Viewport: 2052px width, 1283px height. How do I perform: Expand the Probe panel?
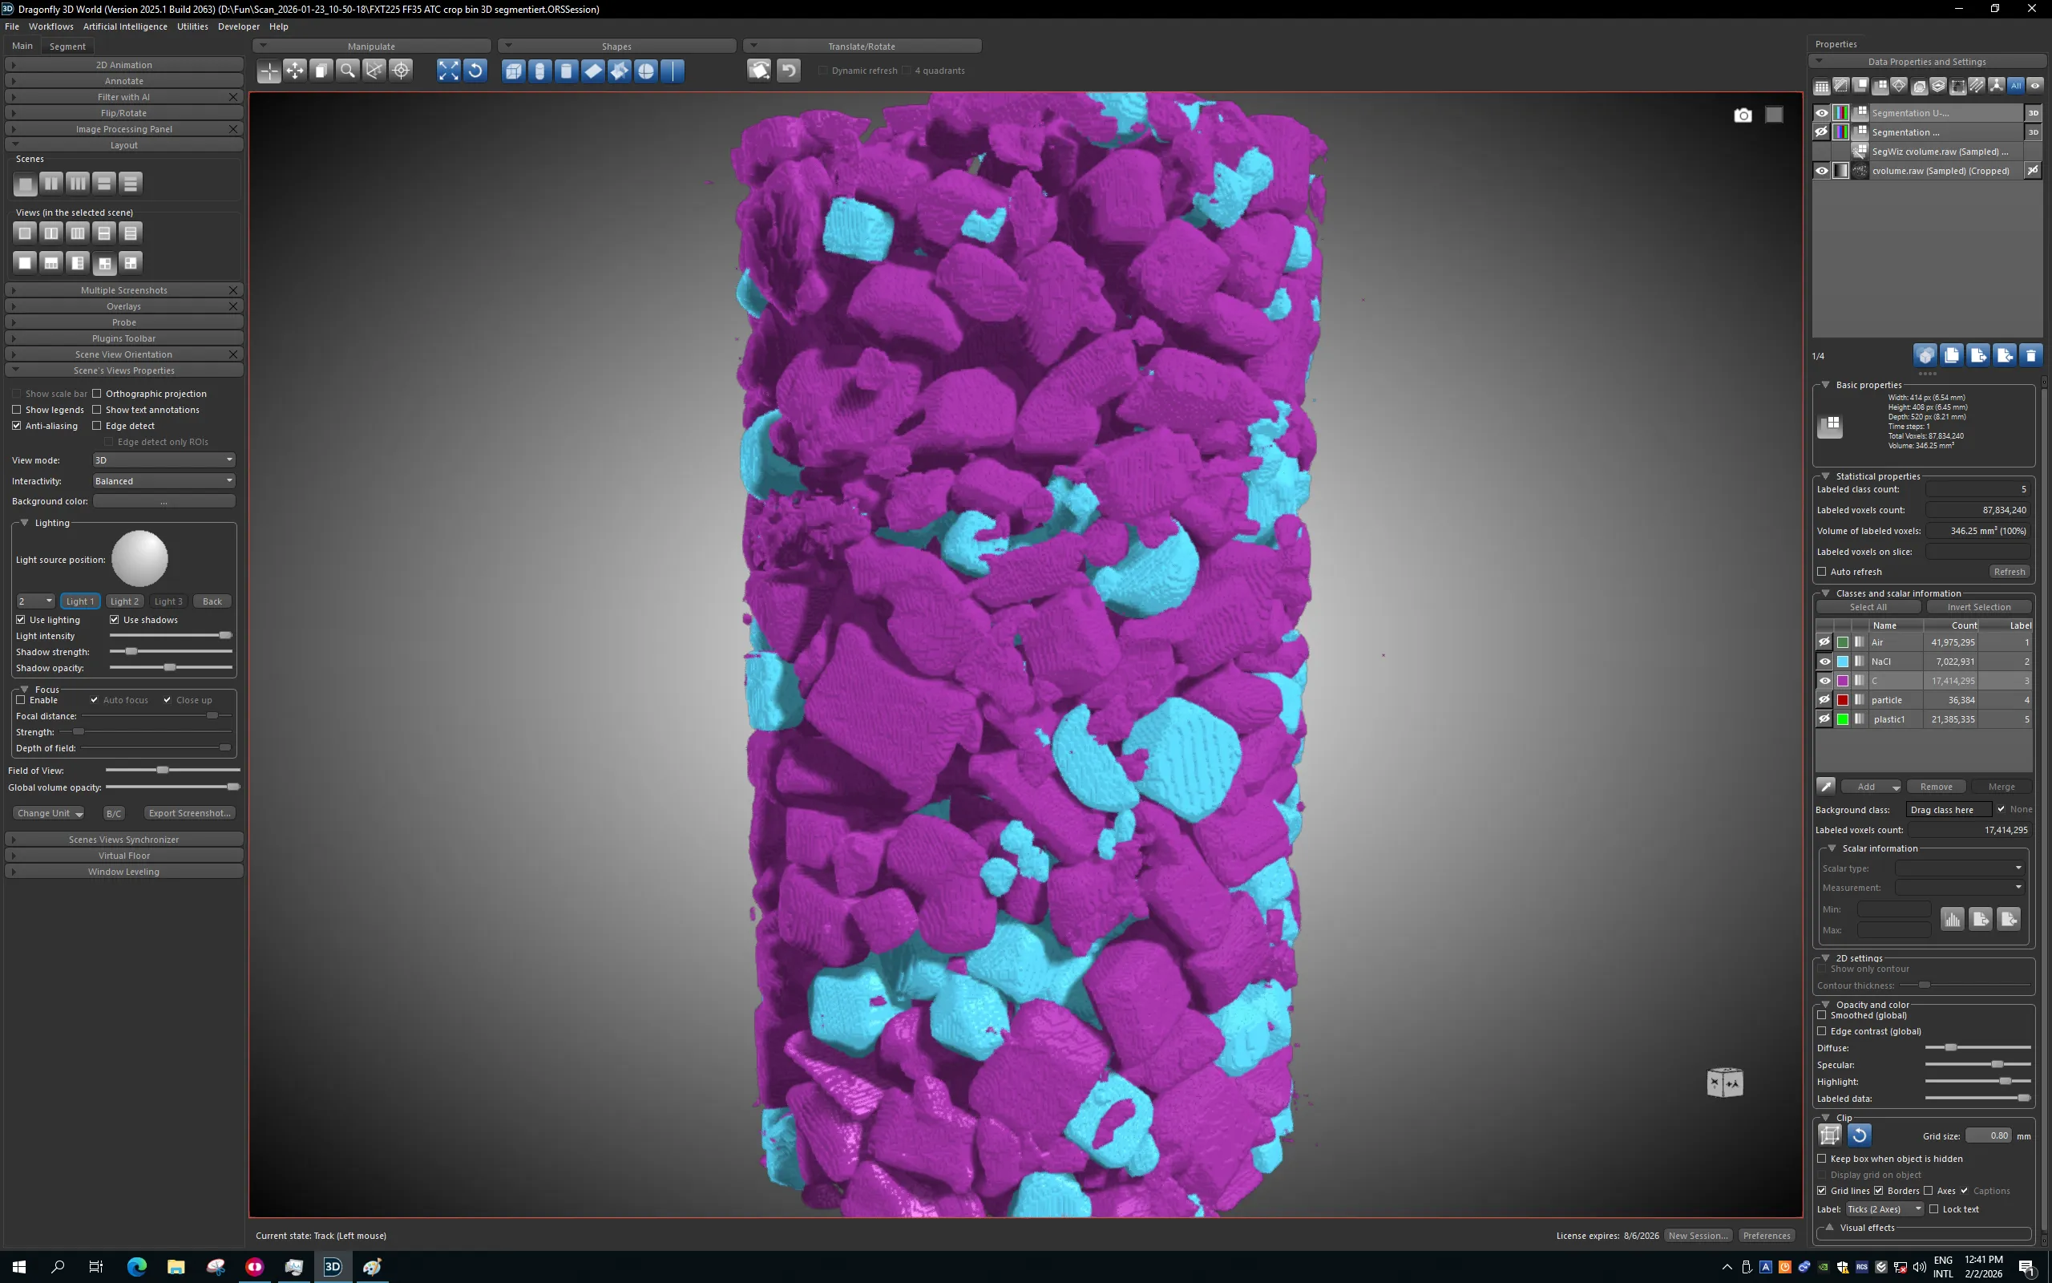click(123, 322)
